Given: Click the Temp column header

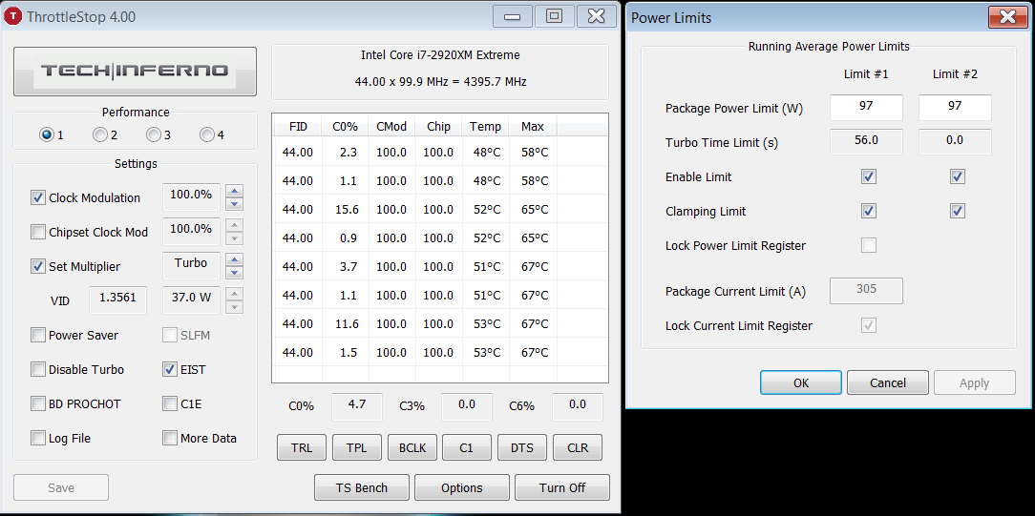Looking at the screenshot, I should [485, 127].
